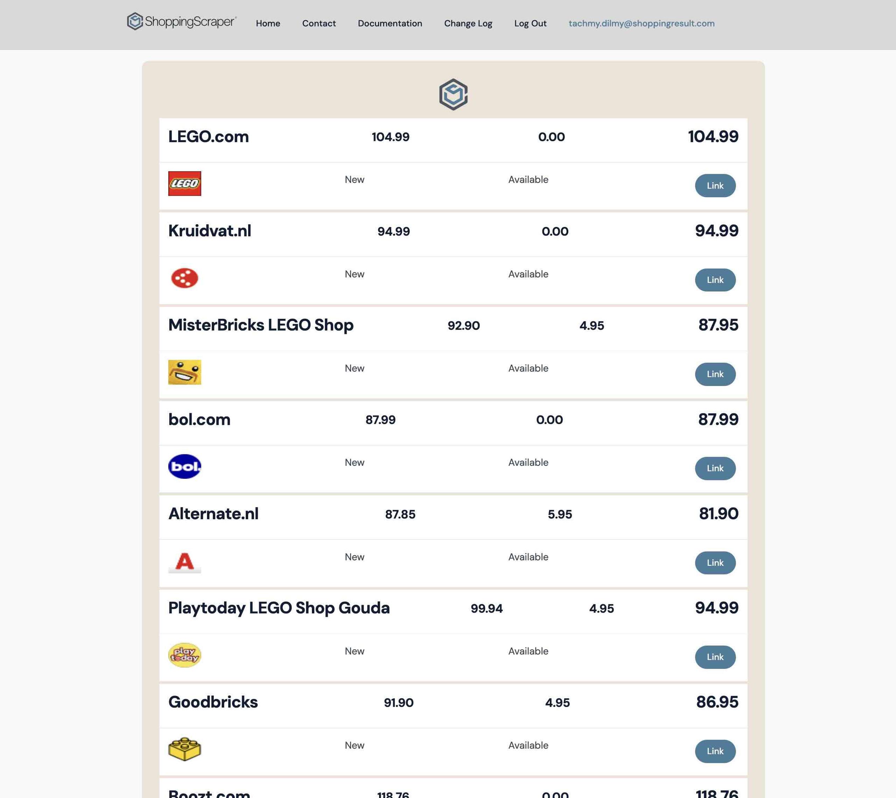Viewport: 896px width, 798px height.
Task: Click the hexagon logo above results
Action: coord(453,94)
